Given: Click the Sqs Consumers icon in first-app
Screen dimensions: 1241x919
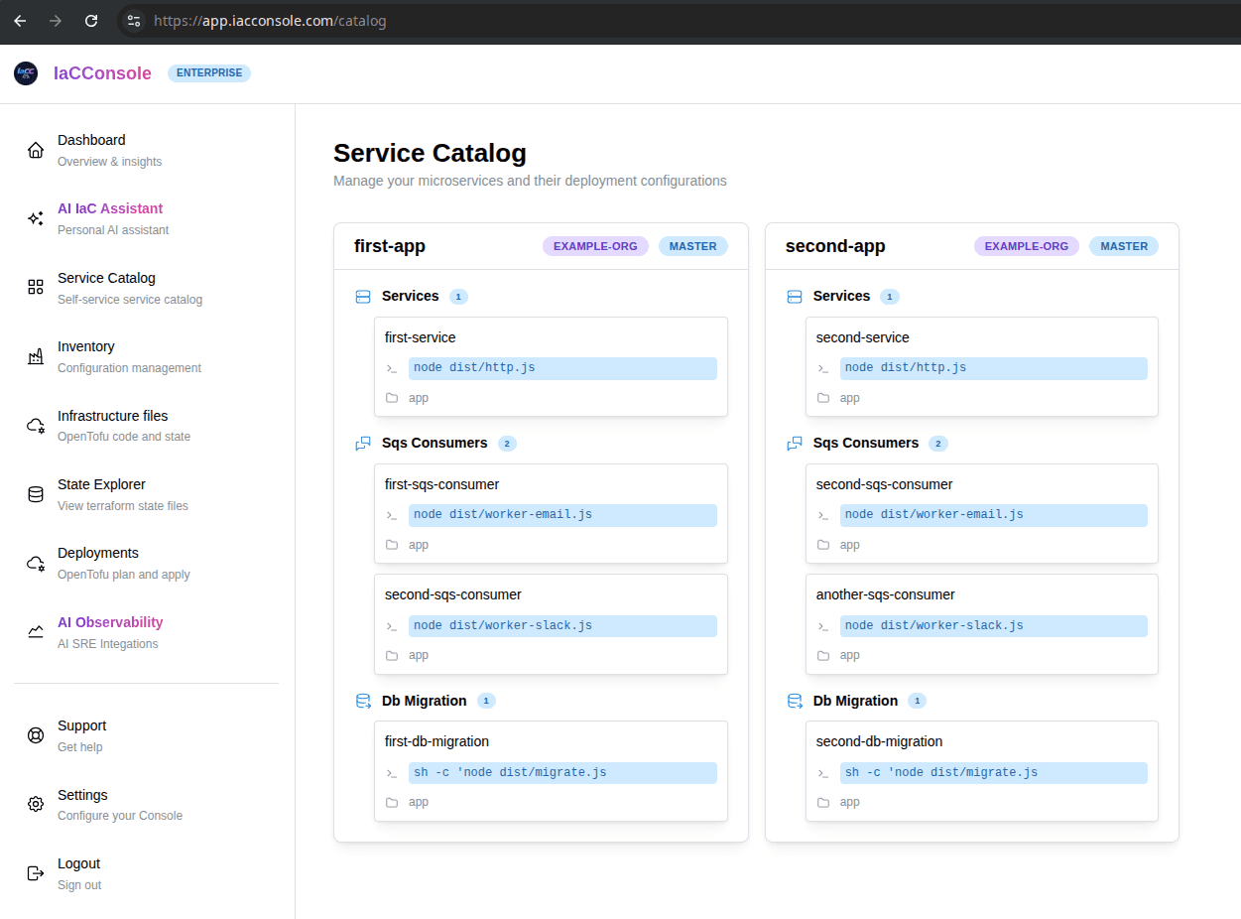Looking at the screenshot, I should [363, 444].
